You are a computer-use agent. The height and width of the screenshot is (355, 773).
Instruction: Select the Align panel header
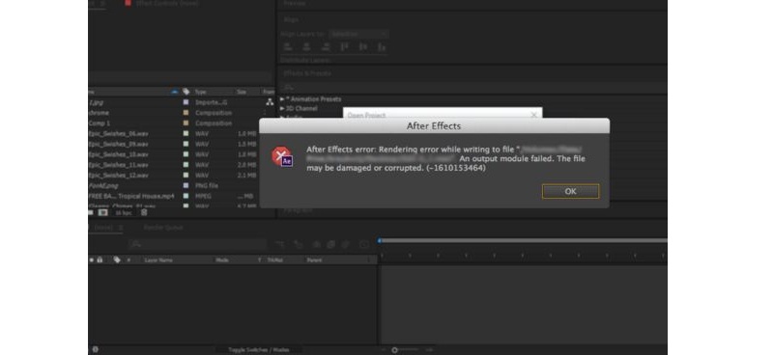point(291,19)
